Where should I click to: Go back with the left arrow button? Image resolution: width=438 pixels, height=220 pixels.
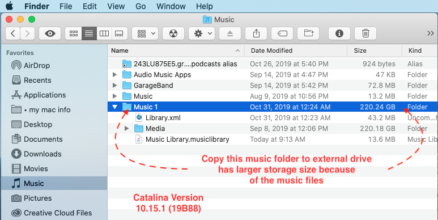(12, 33)
